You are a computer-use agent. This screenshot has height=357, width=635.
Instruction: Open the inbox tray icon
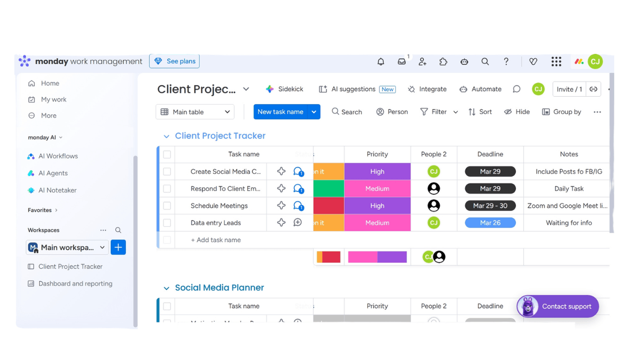[x=402, y=61]
